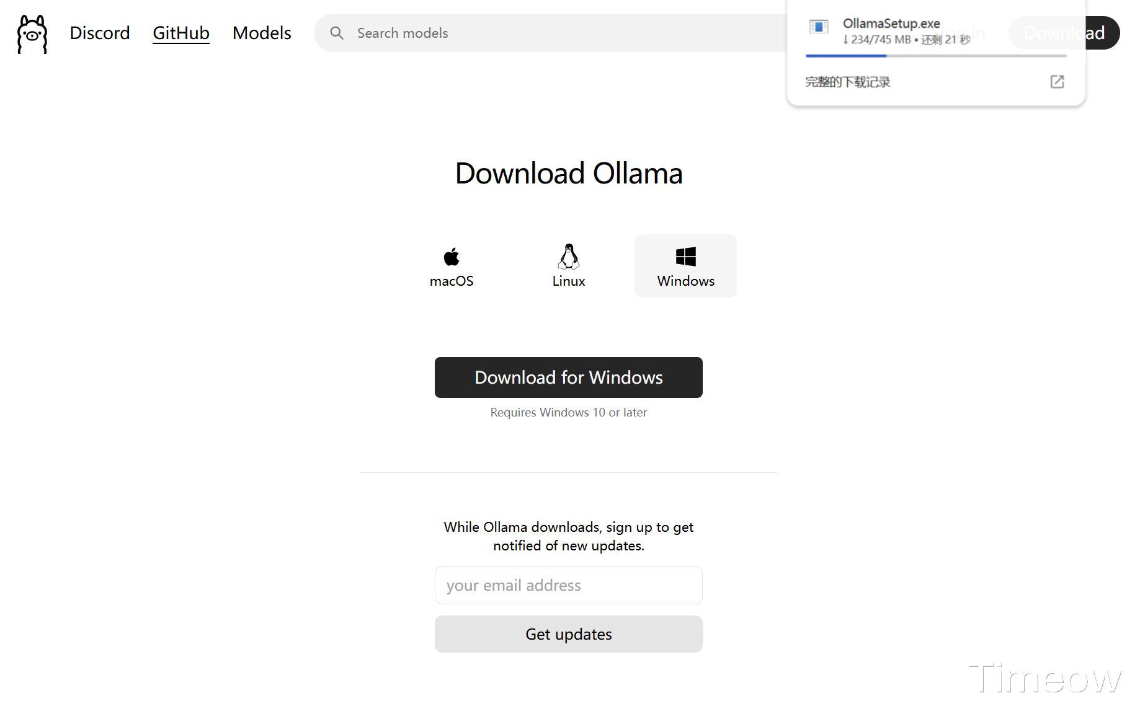
Task: Open the GitHub link
Action: click(181, 33)
